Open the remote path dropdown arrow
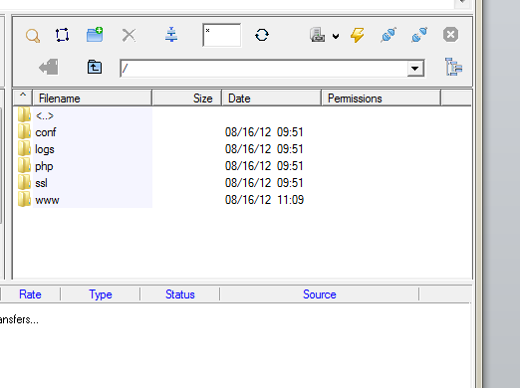The height and width of the screenshot is (388, 520). point(415,69)
